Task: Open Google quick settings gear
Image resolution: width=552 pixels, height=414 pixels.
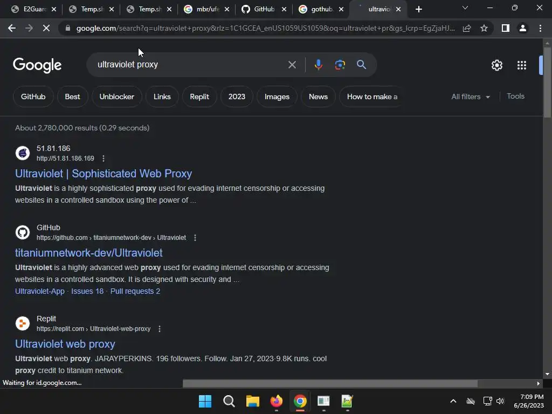Action: point(496,65)
